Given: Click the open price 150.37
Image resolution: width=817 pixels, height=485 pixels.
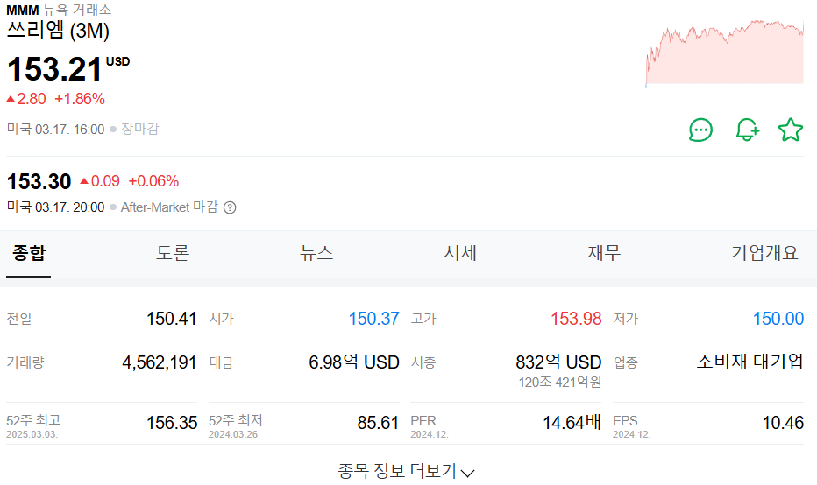Looking at the screenshot, I should click(x=373, y=319).
